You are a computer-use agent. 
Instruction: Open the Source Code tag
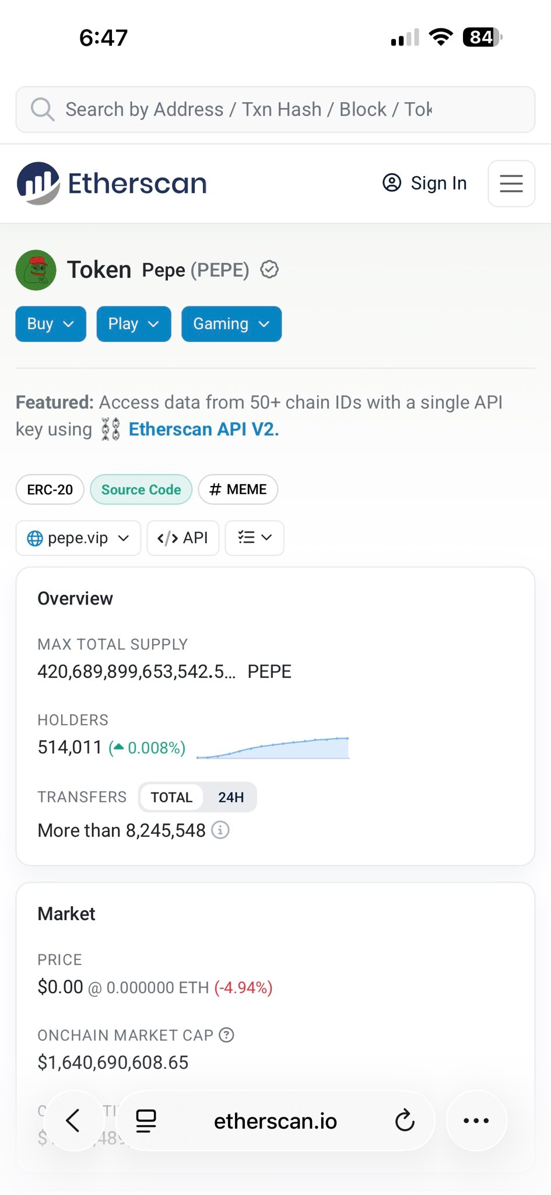141,490
